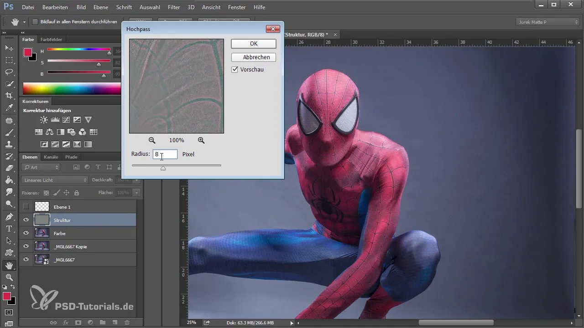
Task: Click the add layer style fx icon
Action: tap(66, 322)
